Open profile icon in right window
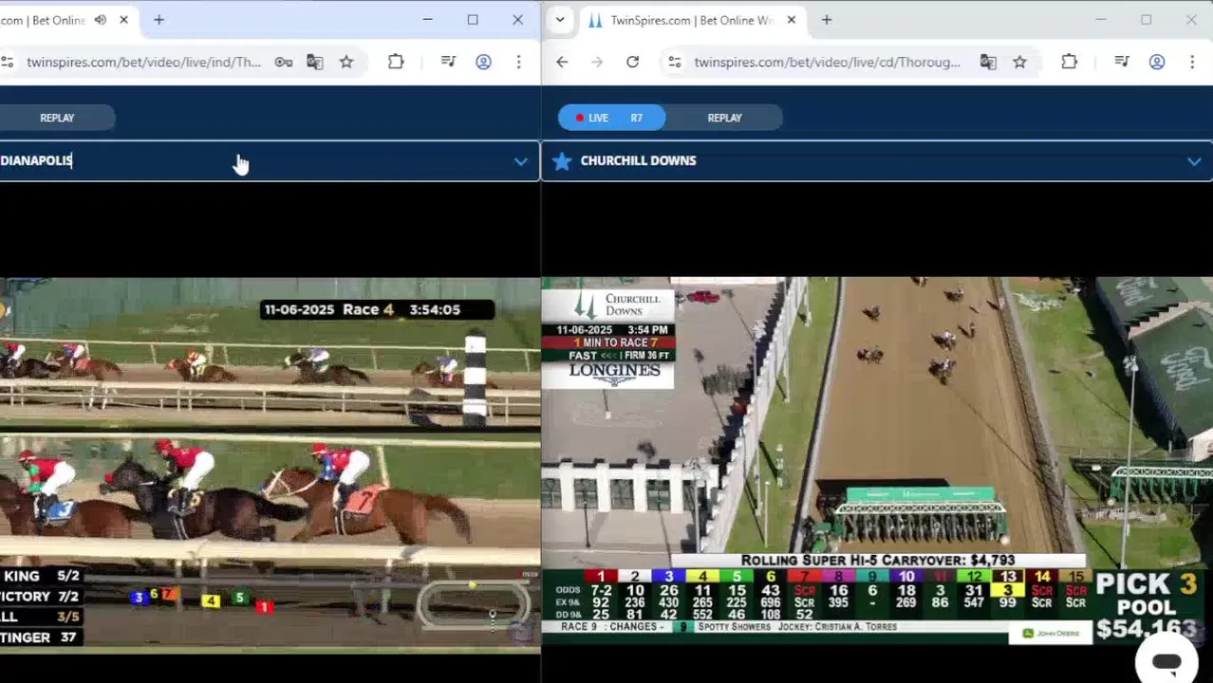The width and height of the screenshot is (1213, 683). tap(1157, 63)
